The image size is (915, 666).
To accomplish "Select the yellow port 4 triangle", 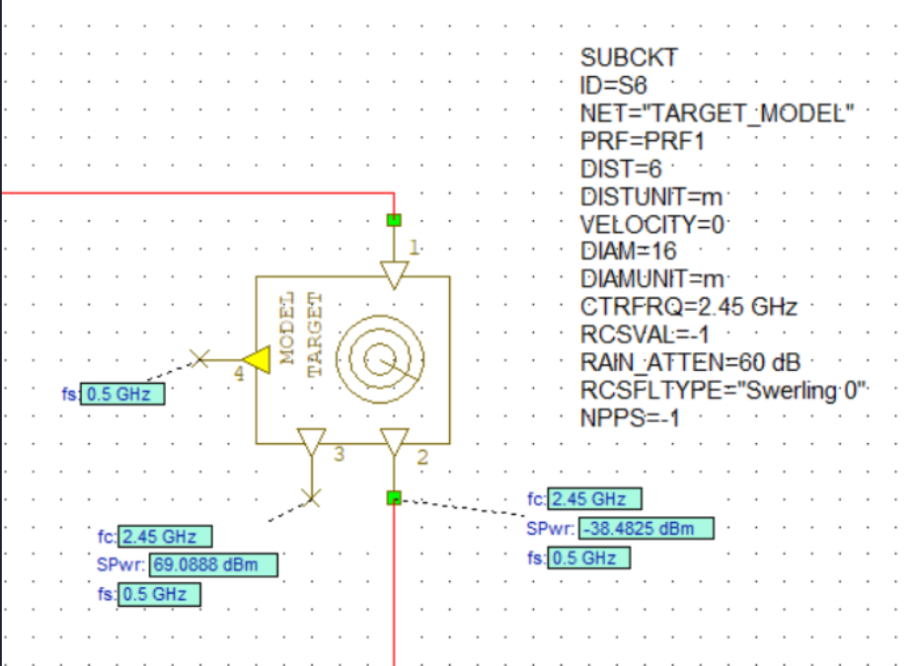I will coord(258,360).
